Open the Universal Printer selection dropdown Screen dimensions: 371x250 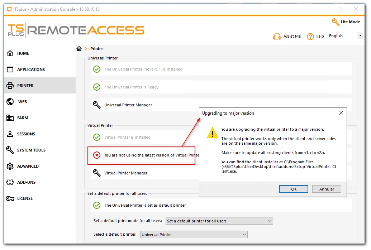tap(194, 235)
